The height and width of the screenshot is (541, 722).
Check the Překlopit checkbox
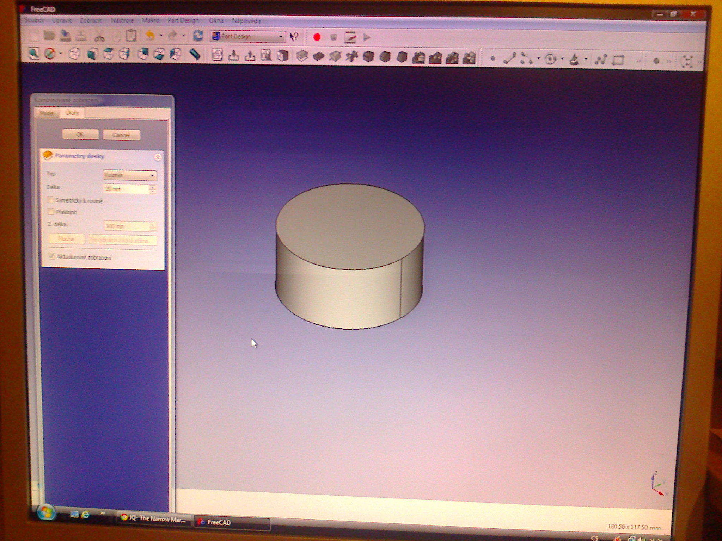[51, 212]
